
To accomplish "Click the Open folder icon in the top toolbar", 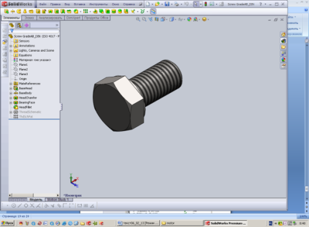I will [x=157, y=4].
